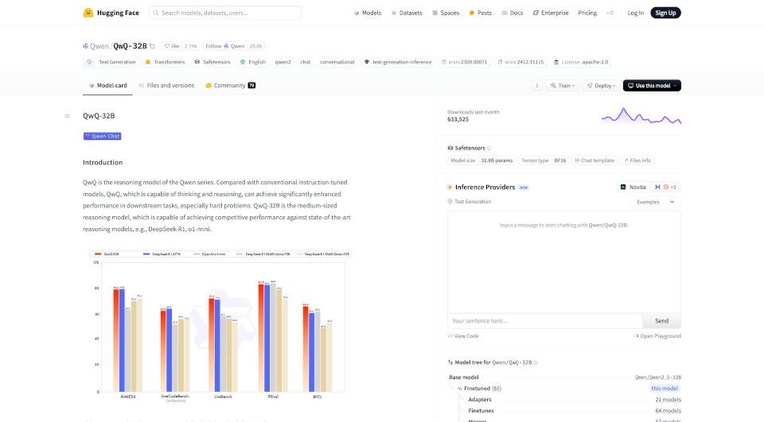Click the Inference Providers heading
The height and width of the screenshot is (422, 764).
pyautogui.click(x=485, y=187)
